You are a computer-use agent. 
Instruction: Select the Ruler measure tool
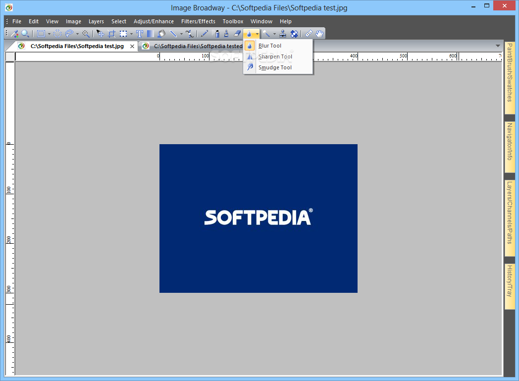click(x=309, y=33)
